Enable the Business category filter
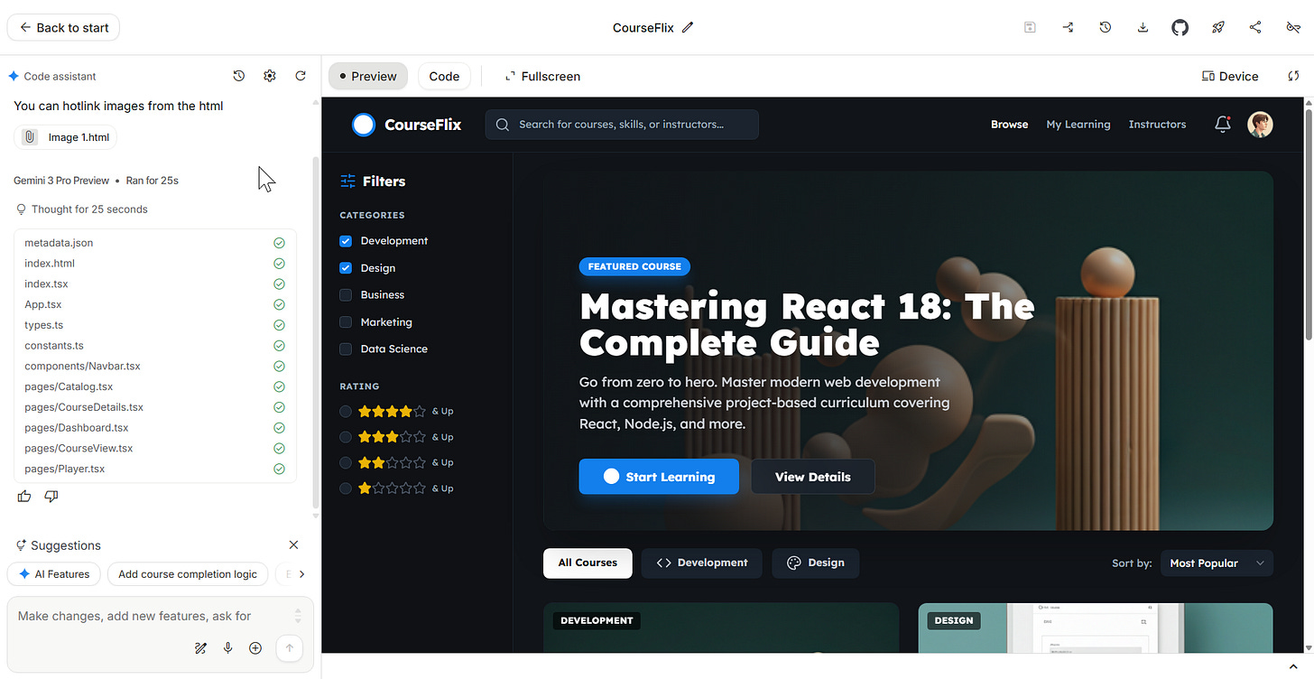Screen dimensions: 1314x679 (345, 295)
